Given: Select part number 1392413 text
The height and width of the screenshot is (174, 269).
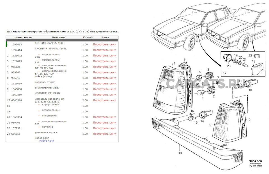Looking at the screenshot, I should click(x=17, y=44).
